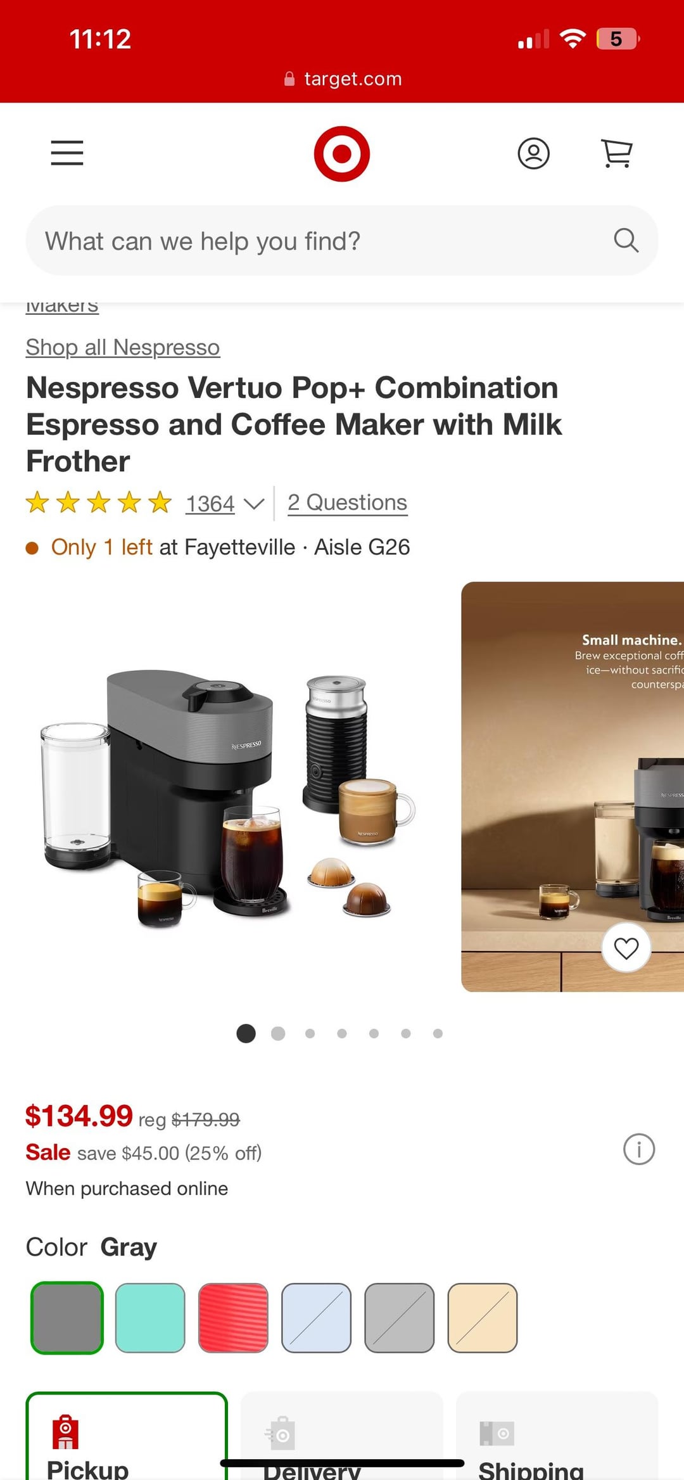Open the shopping cart icon
The height and width of the screenshot is (1480, 684).
click(x=616, y=153)
